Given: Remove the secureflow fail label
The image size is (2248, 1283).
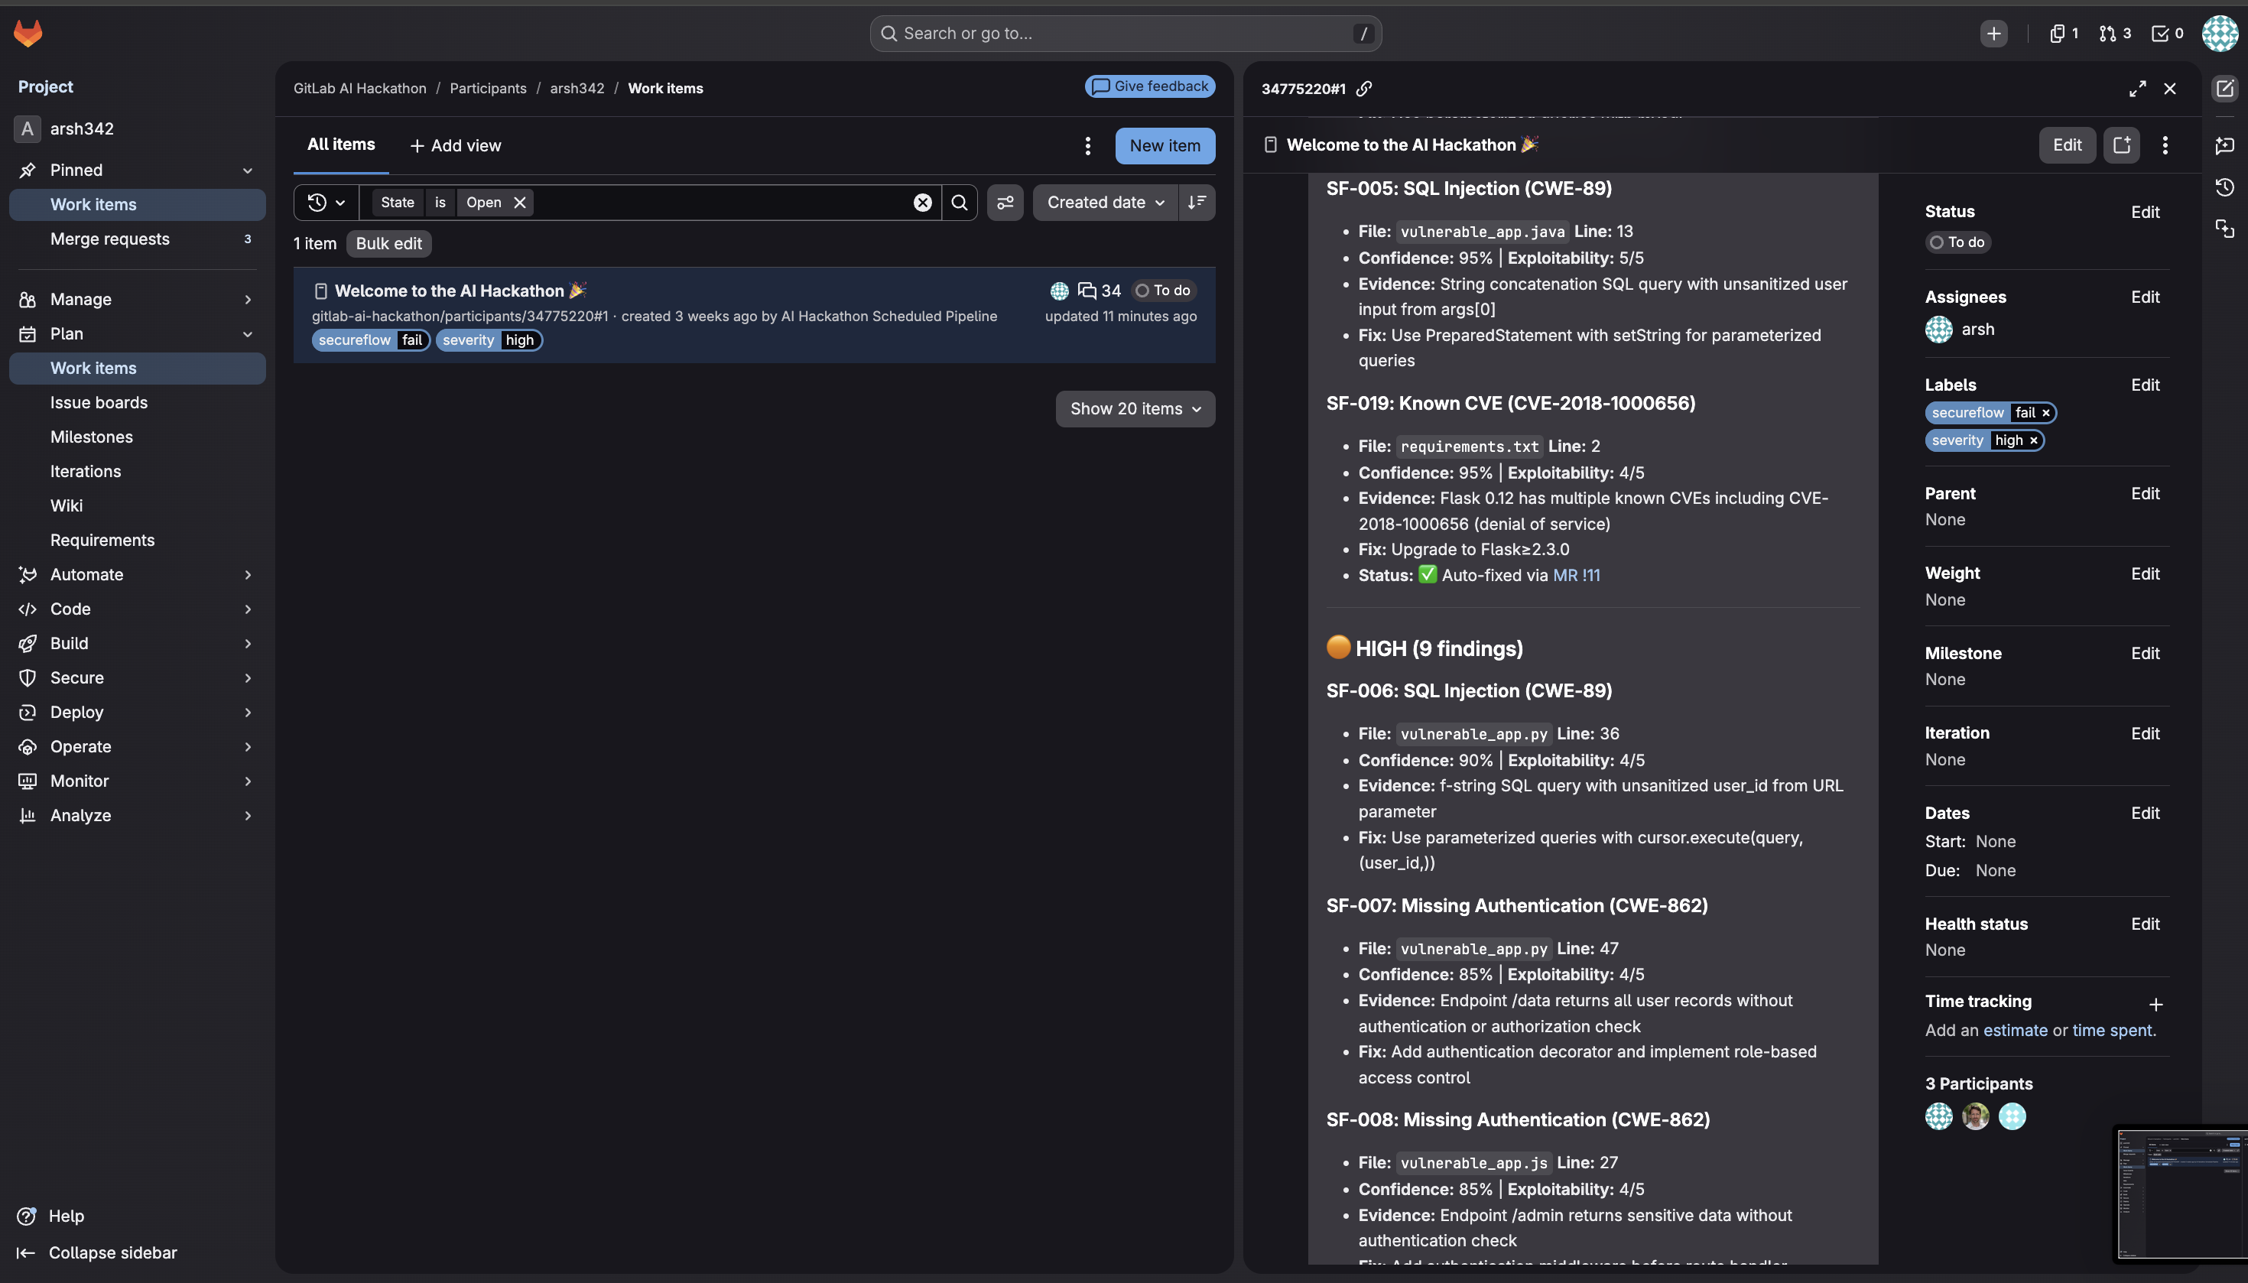Looking at the screenshot, I should tap(2045, 412).
